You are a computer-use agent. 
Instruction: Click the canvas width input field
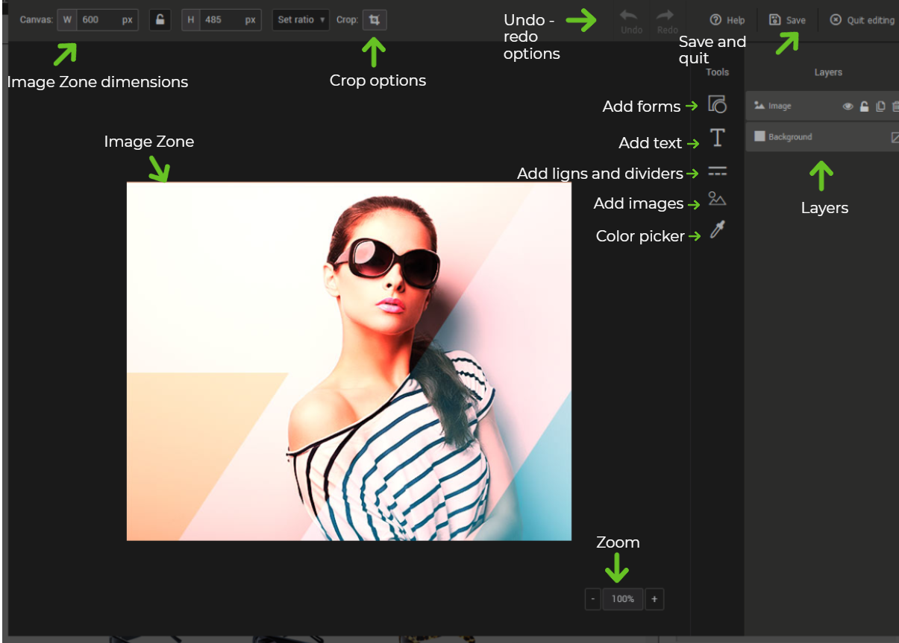(x=98, y=20)
